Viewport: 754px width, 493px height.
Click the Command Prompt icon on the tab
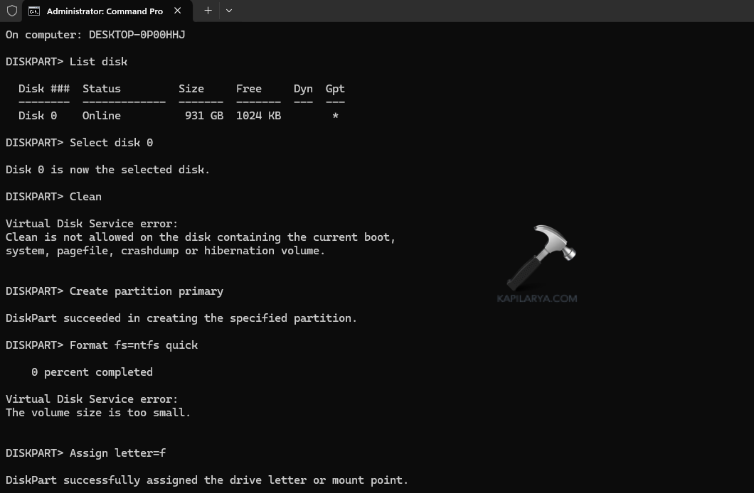tap(33, 11)
